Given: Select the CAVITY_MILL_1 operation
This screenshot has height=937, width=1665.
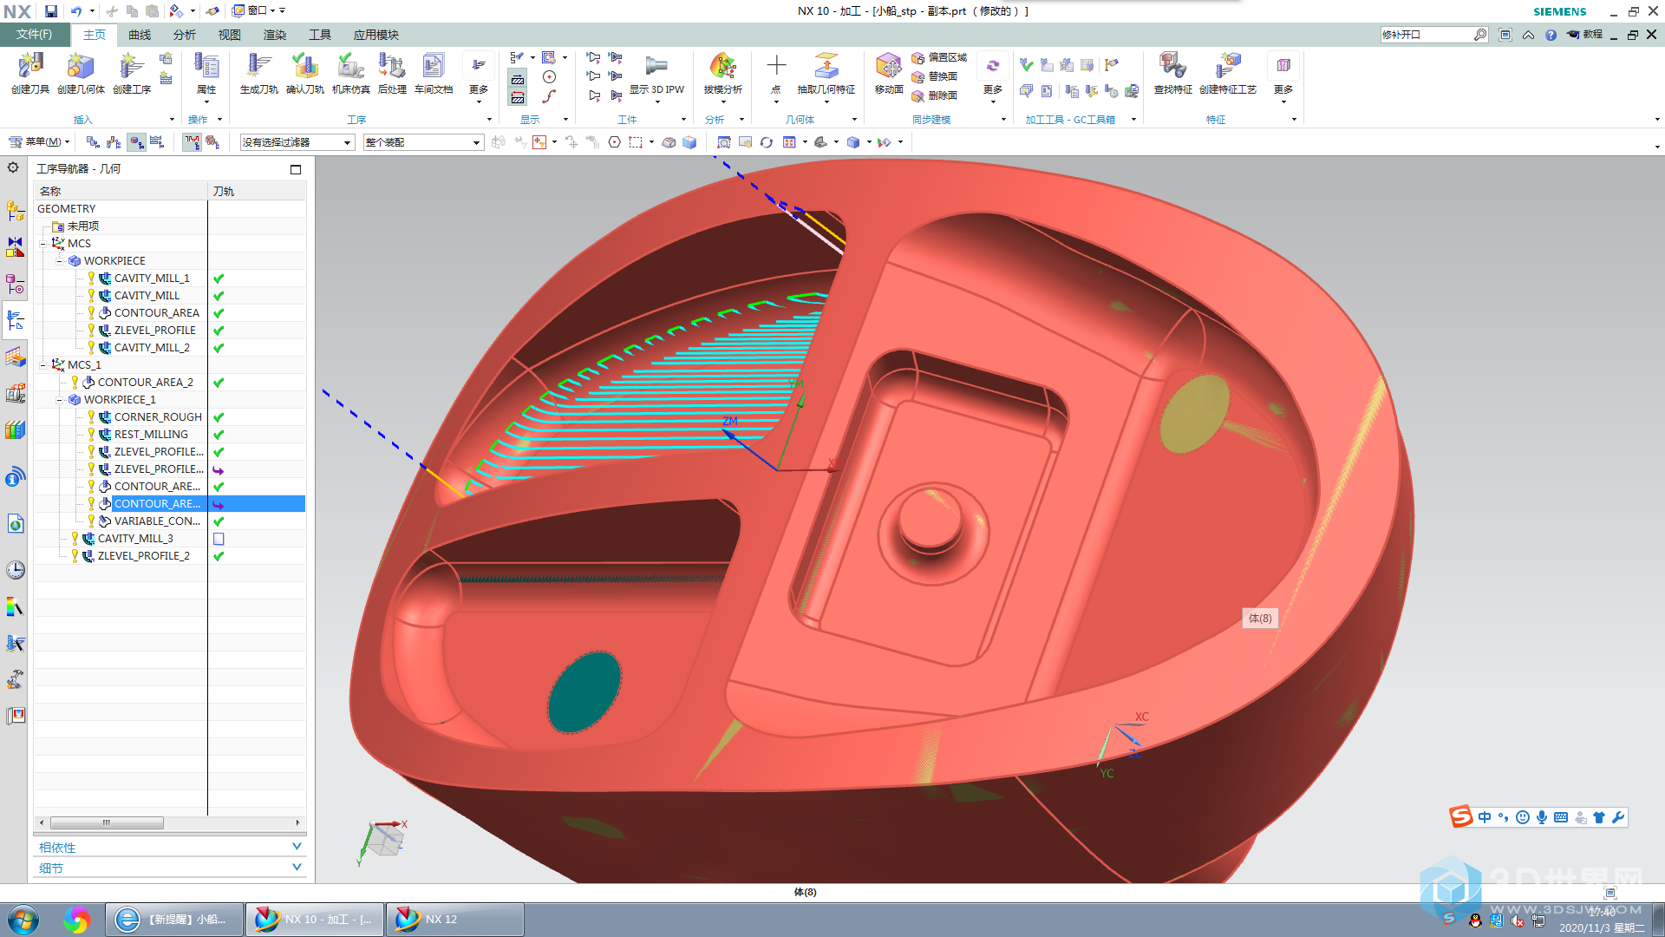Looking at the screenshot, I should [x=152, y=278].
